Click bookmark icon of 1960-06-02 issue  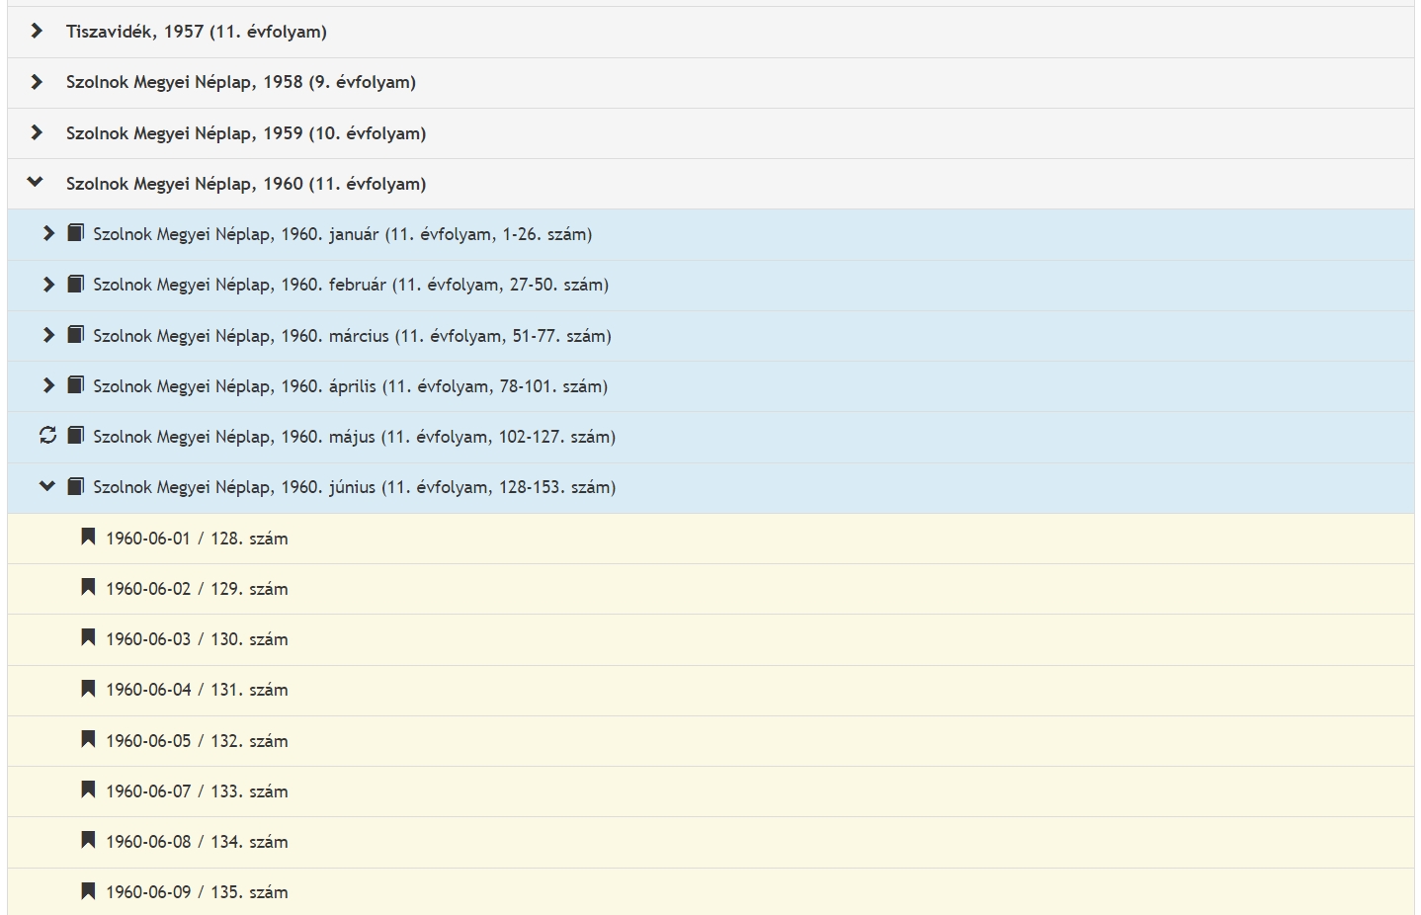[x=88, y=587]
